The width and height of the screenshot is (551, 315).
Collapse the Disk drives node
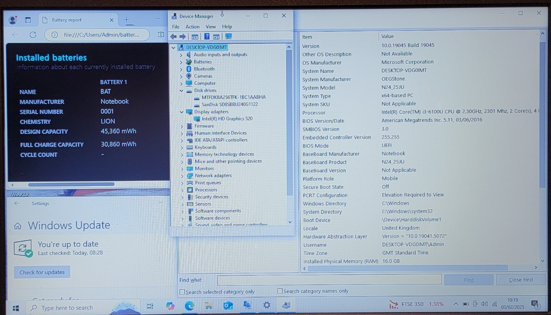click(181, 91)
